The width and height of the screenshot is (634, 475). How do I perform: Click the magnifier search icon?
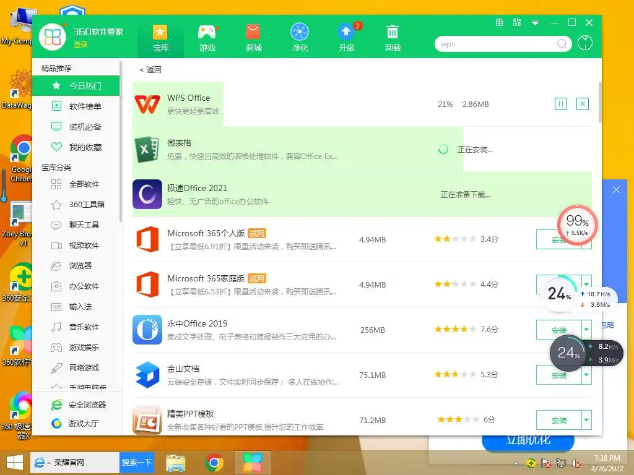coord(562,44)
